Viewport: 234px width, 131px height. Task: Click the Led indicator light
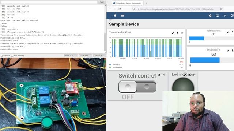(183, 84)
